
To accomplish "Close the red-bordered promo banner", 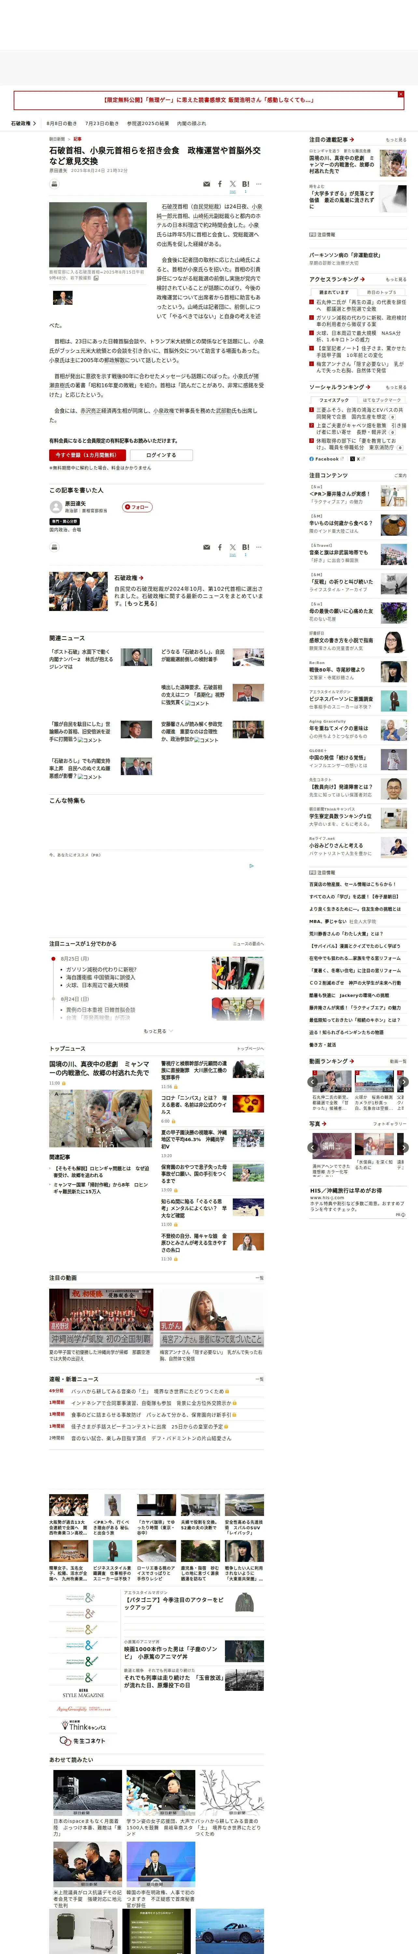I will click(400, 94).
